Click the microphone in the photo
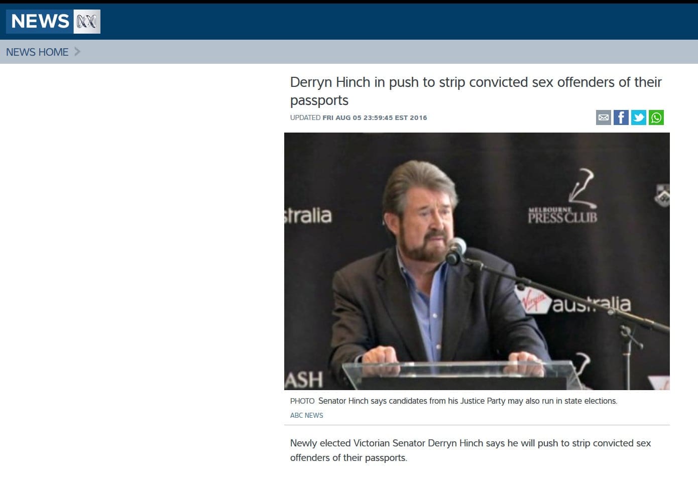Viewport: 698px width, 479px height. pyautogui.click(x=455, y=251)
